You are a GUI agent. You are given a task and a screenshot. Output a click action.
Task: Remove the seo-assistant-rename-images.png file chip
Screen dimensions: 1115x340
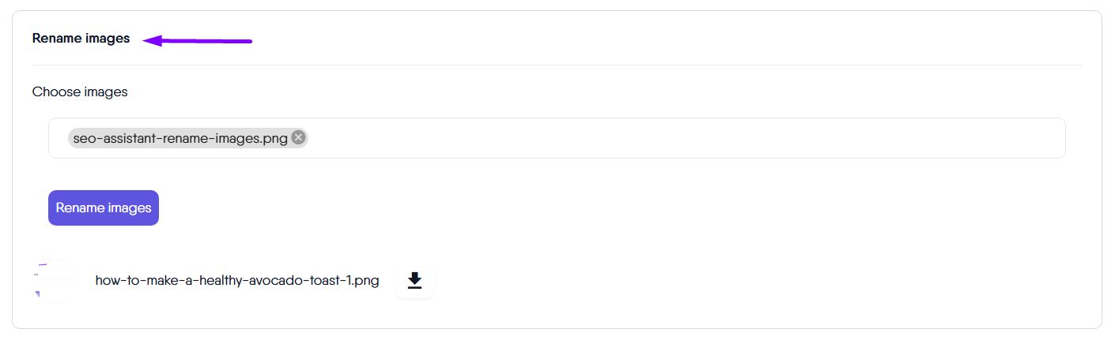point(298,138)
